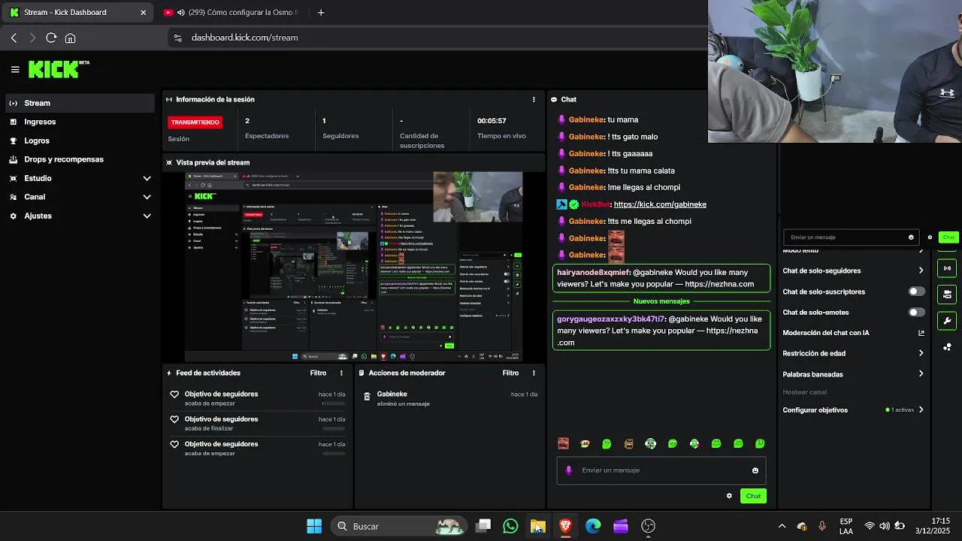Click gorygaugeozaxzxky3bk47ti7 username in chat
The width and height of the screenshot is (962, 541).
tap(612, 319)
